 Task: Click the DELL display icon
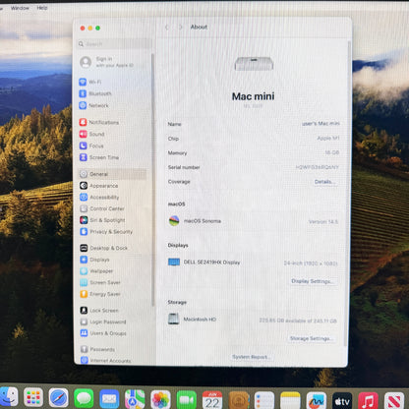(174, 263)
